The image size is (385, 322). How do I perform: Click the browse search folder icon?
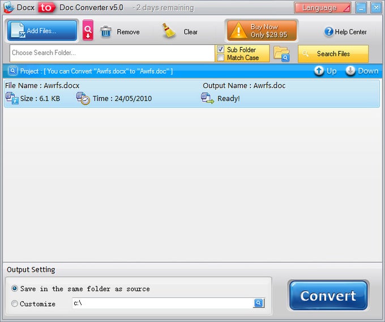[281, 54]
